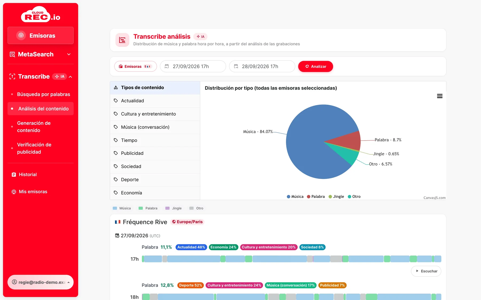Open the chart hamburger export menu
481x300 pixels.
[x=440, y=96]
